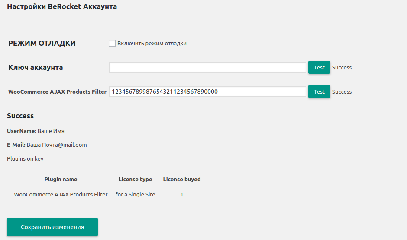
Task: Click Success status next to account key Test
Action: pos(342,68)
